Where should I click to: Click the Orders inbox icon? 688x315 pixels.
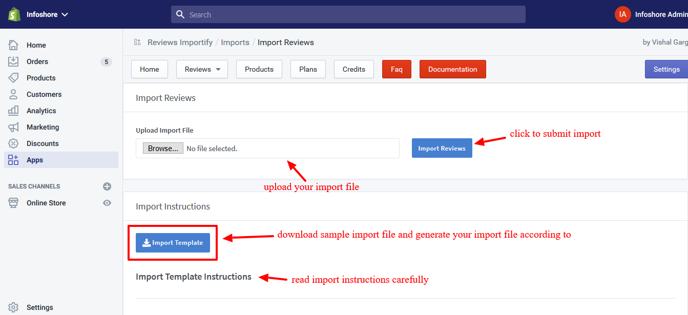point(13,61)
